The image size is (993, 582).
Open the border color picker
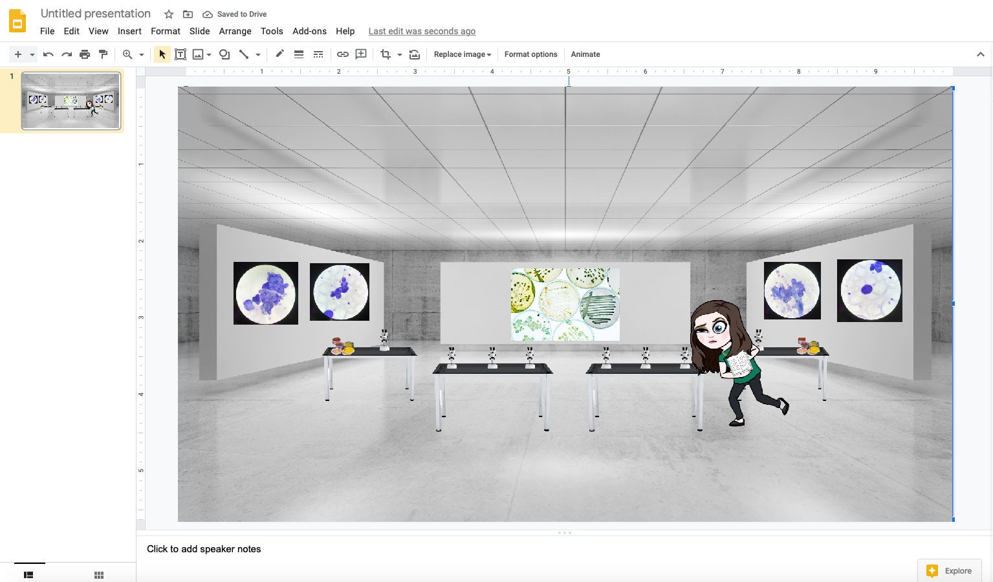pyautogui.click(x=279, y=54)
